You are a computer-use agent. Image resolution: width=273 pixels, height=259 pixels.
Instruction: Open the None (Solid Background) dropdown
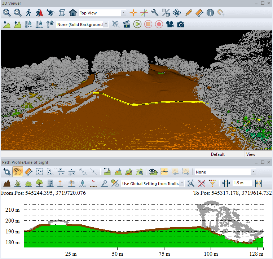pos(82,25)
